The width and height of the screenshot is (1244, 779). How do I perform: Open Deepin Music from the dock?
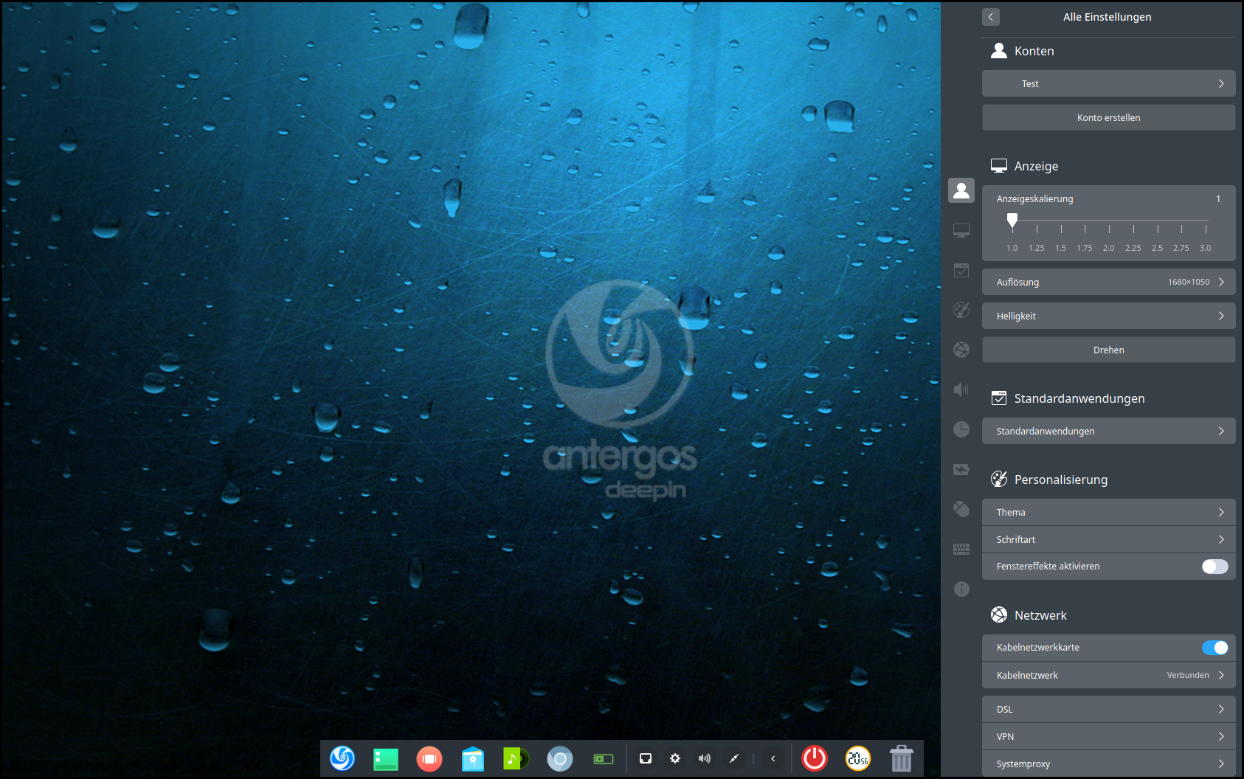(x=516, y=758)
